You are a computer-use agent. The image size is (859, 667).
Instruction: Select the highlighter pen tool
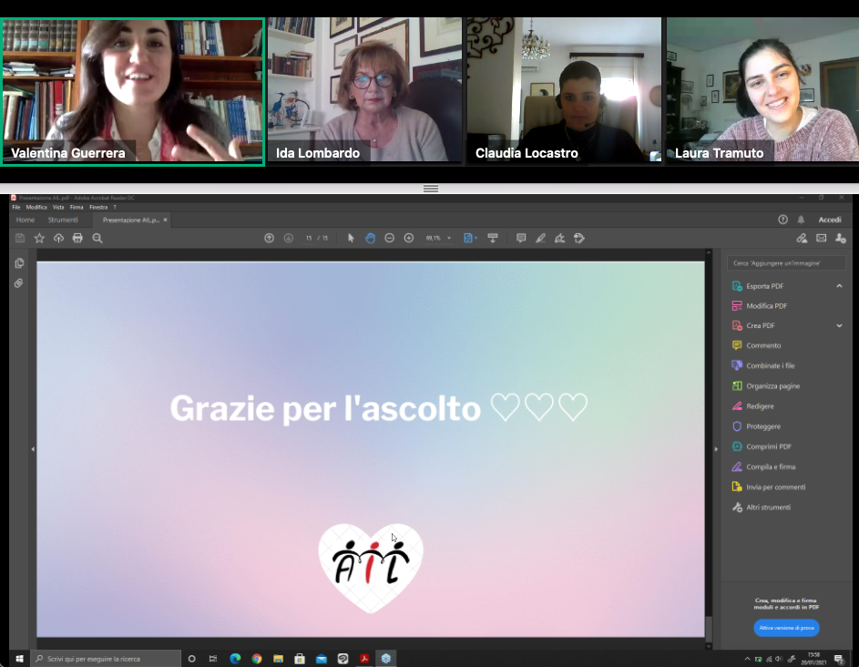click(541, 238)
